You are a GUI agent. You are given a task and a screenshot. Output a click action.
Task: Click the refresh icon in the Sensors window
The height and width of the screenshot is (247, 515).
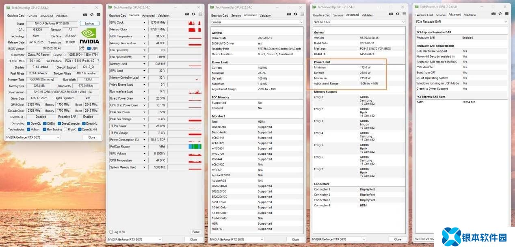(x=193, y=14)
